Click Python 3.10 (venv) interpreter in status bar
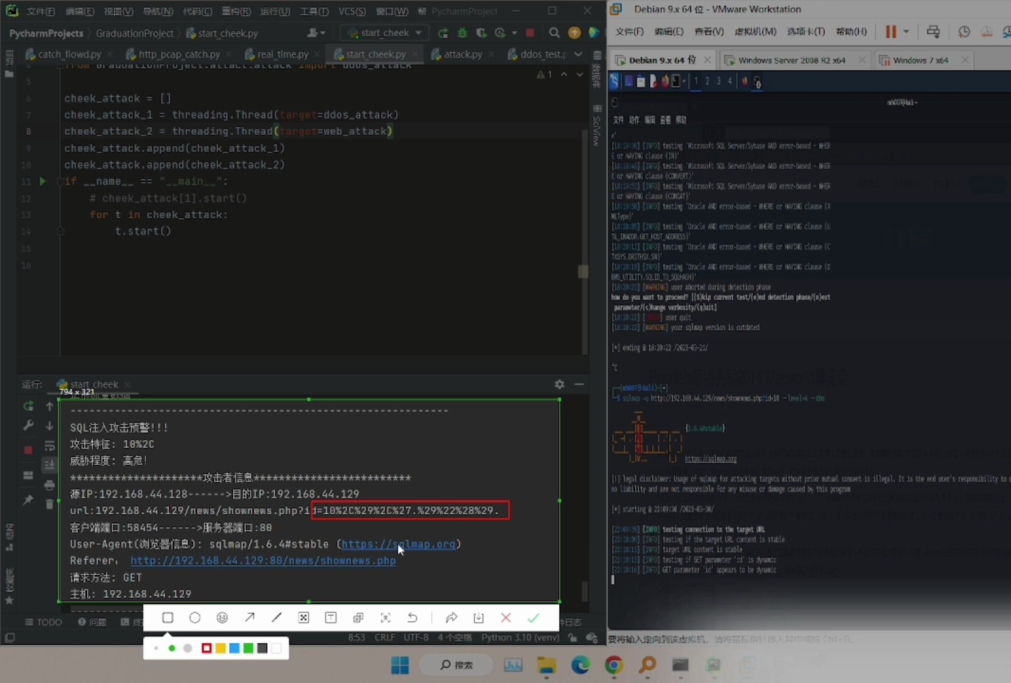The width and height of the screenshot is (1011, 683). click(x=520, y=637)
